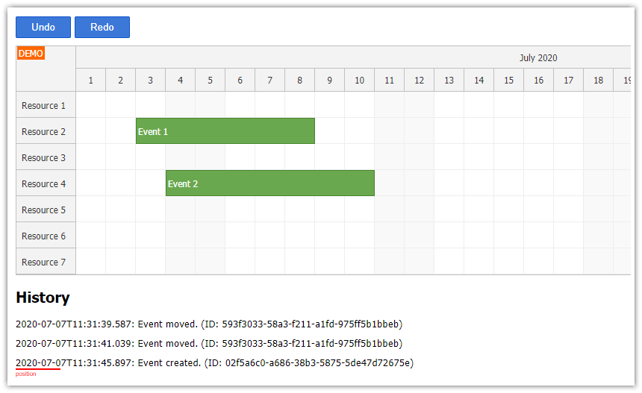This screenshot has width=642, height=393.
Task: Click day 15 in timeline header
Action: tap(509, 80)
